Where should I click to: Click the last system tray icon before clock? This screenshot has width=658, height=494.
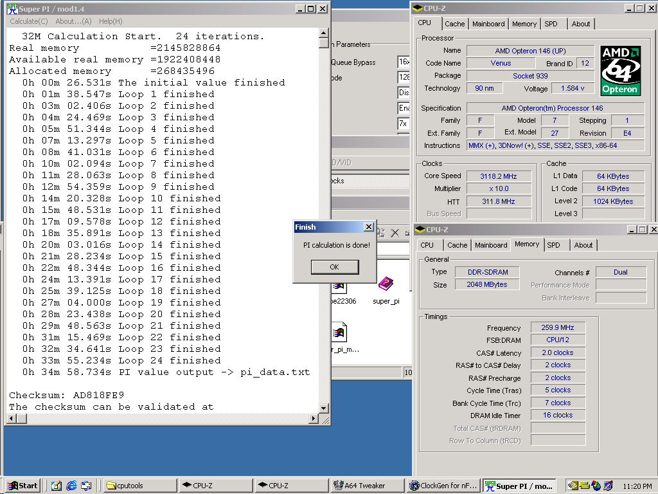[608, 486]
